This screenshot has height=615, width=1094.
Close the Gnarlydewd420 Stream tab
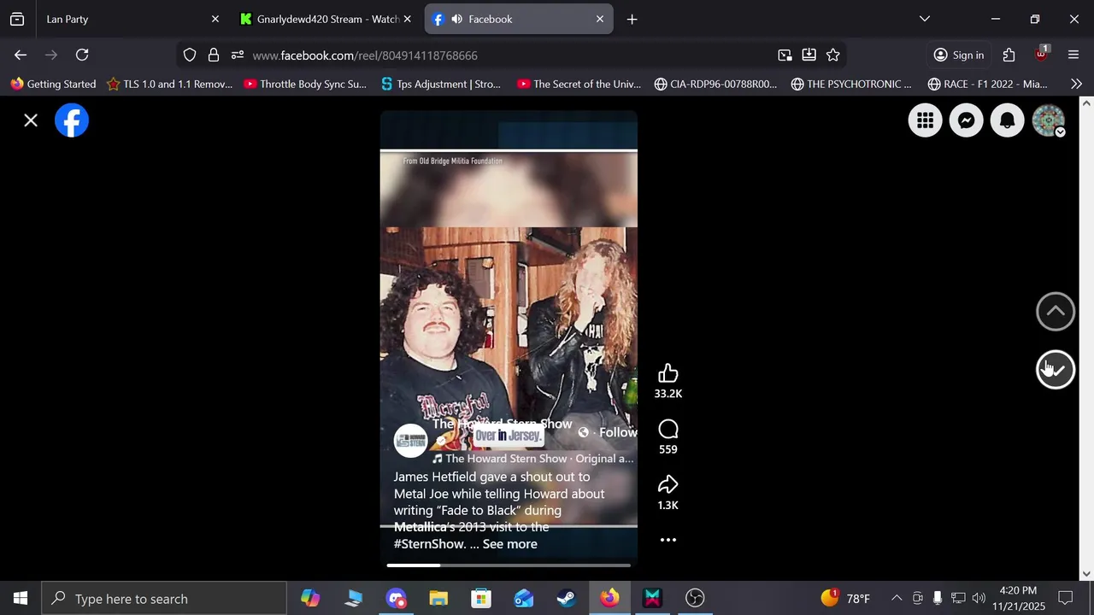[x=408, y=19]
